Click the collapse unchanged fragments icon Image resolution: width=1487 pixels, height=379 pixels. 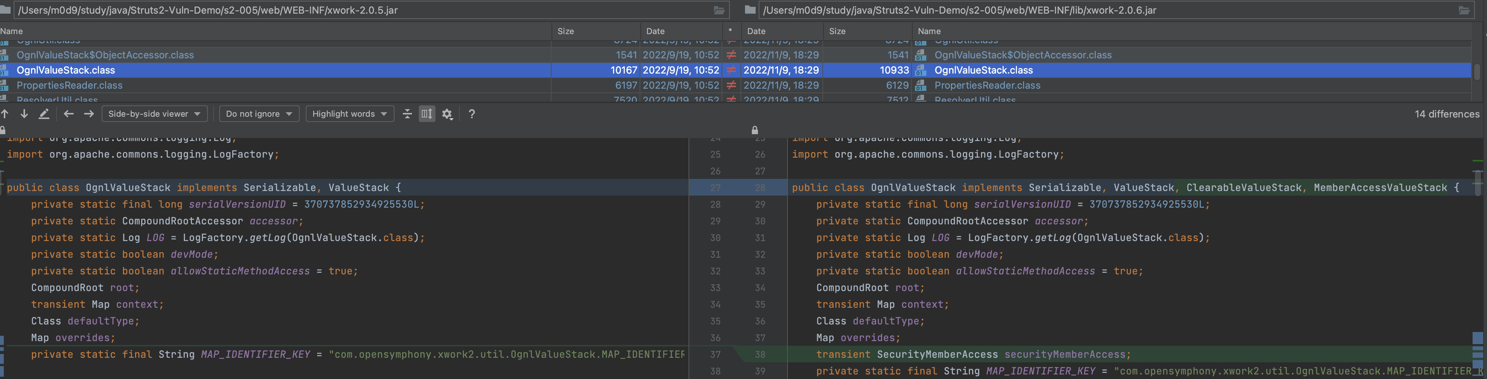(407, 114)
